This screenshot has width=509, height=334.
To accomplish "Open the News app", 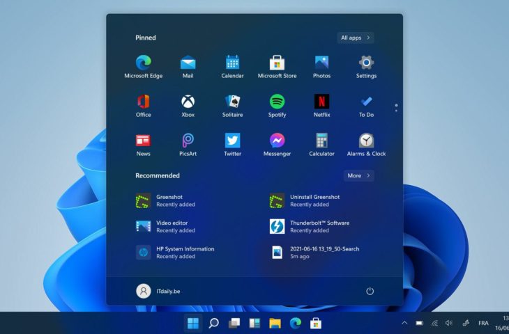I will [x=143, y=145].
